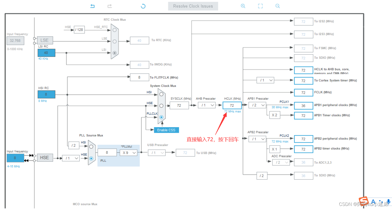Select HSI on System Clock Mux

161,94
